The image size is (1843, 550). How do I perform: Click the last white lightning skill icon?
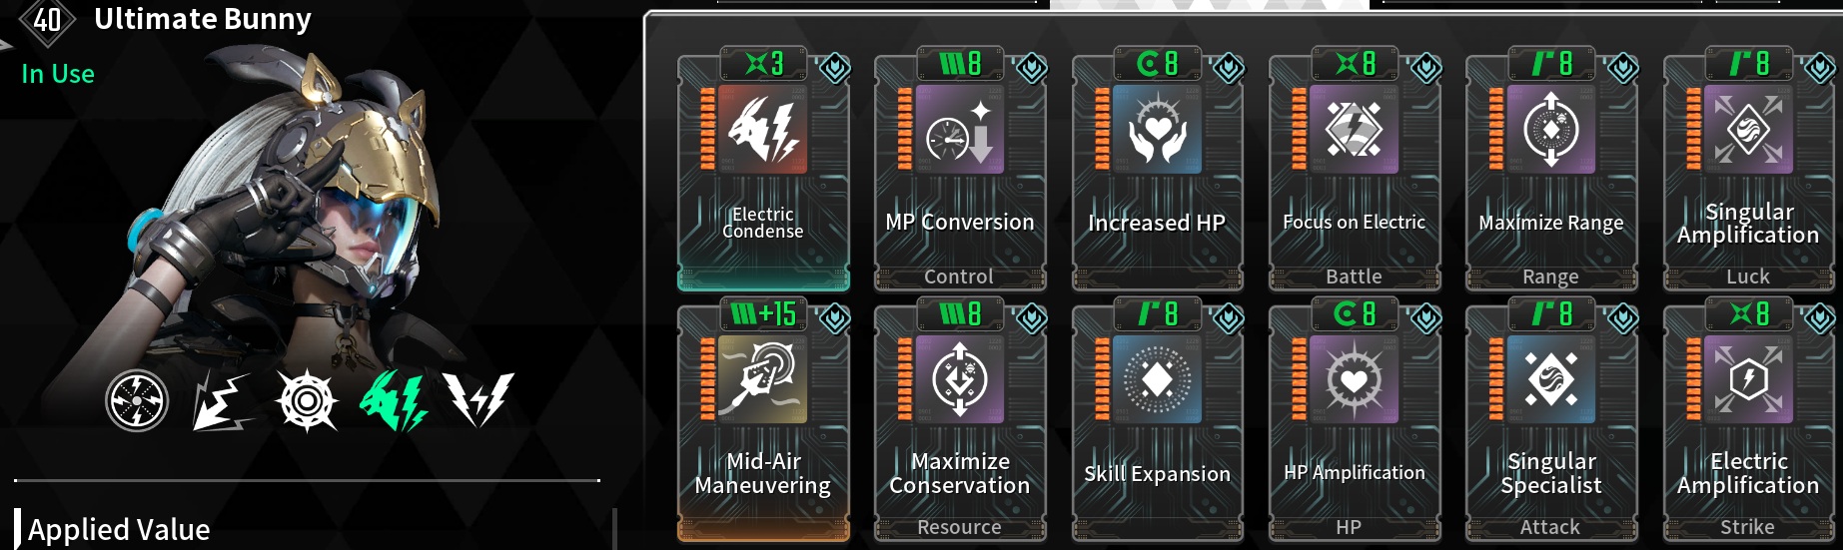(x=478, y=400)
